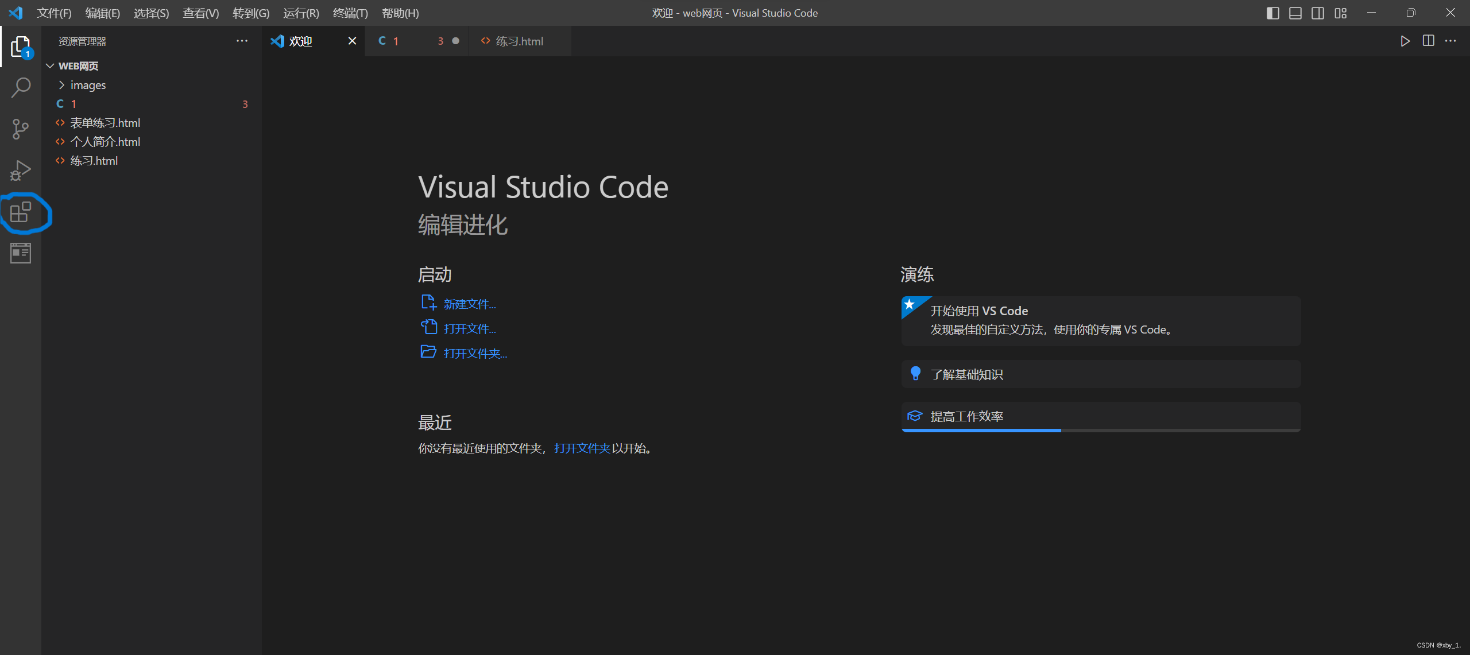The image size is (1470, 655).
Task: Open the customize layout icon
Action: click(1341, 13)
